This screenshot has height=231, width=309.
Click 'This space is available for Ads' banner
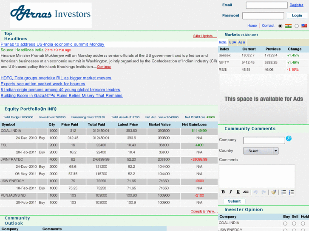(x=264, y=99)
